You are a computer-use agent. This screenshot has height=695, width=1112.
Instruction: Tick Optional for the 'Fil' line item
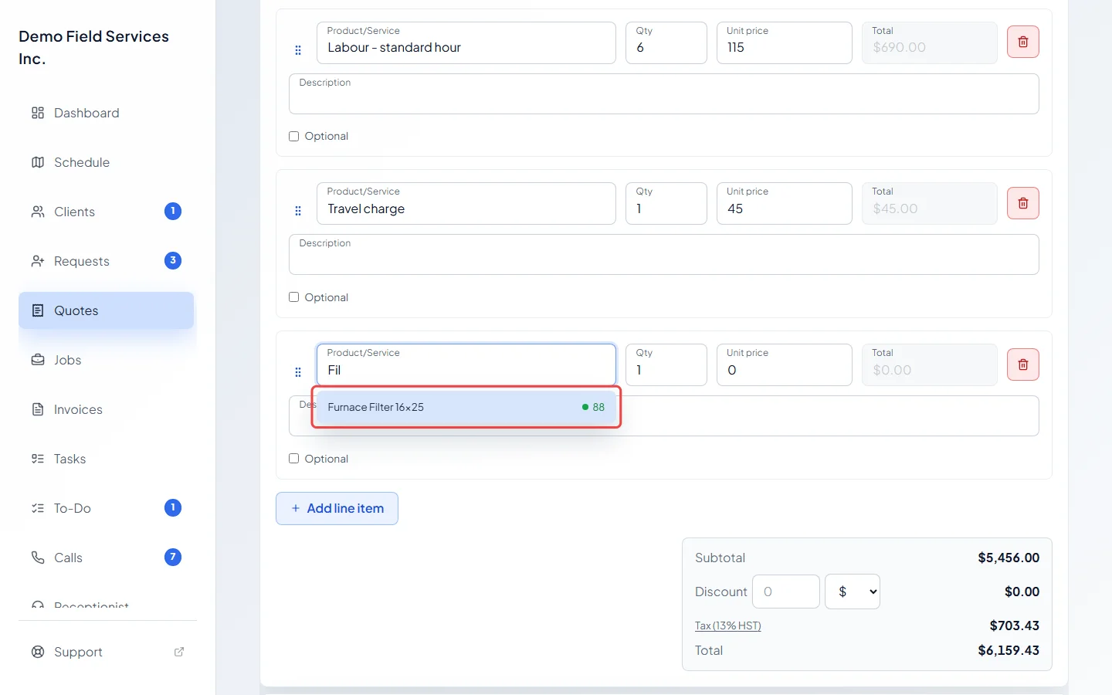tap(293, 459)
